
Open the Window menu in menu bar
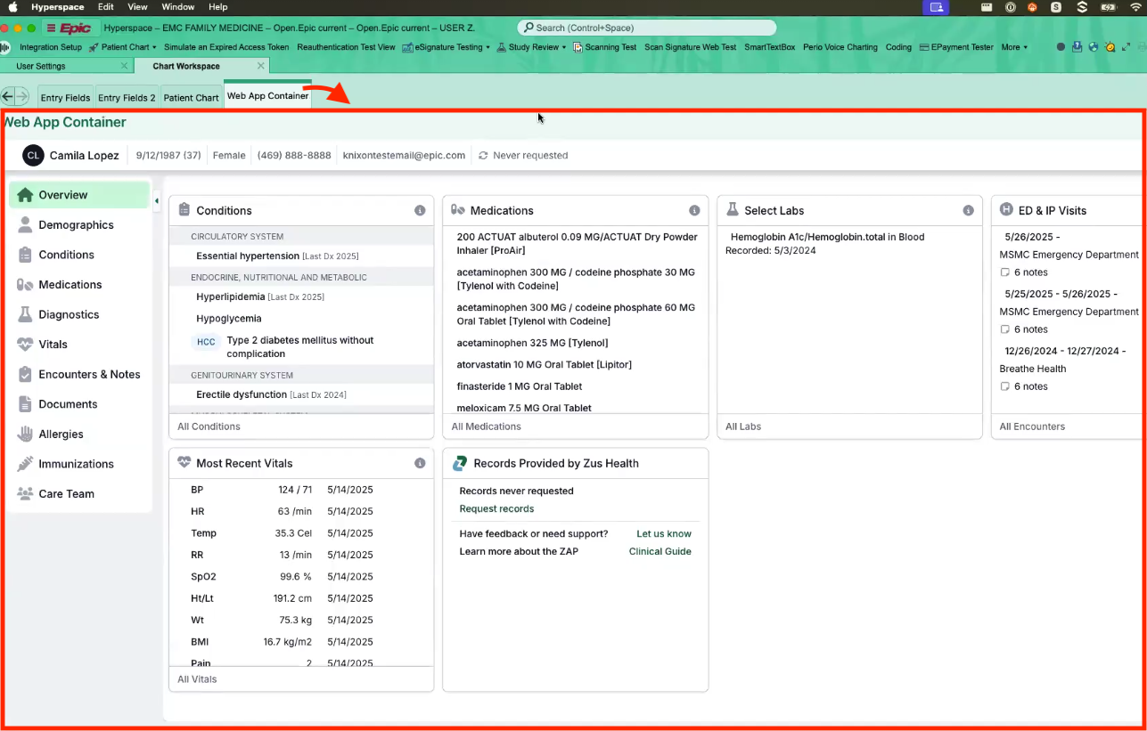click(x=178, y=7)
